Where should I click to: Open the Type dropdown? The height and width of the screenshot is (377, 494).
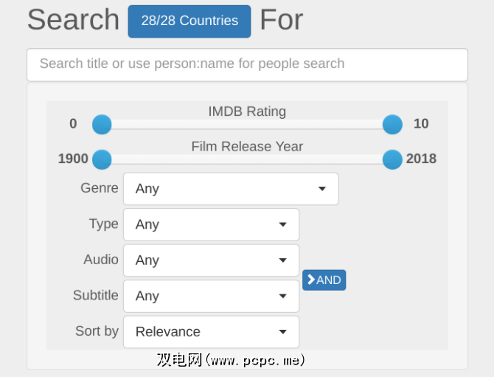[211, 225]
